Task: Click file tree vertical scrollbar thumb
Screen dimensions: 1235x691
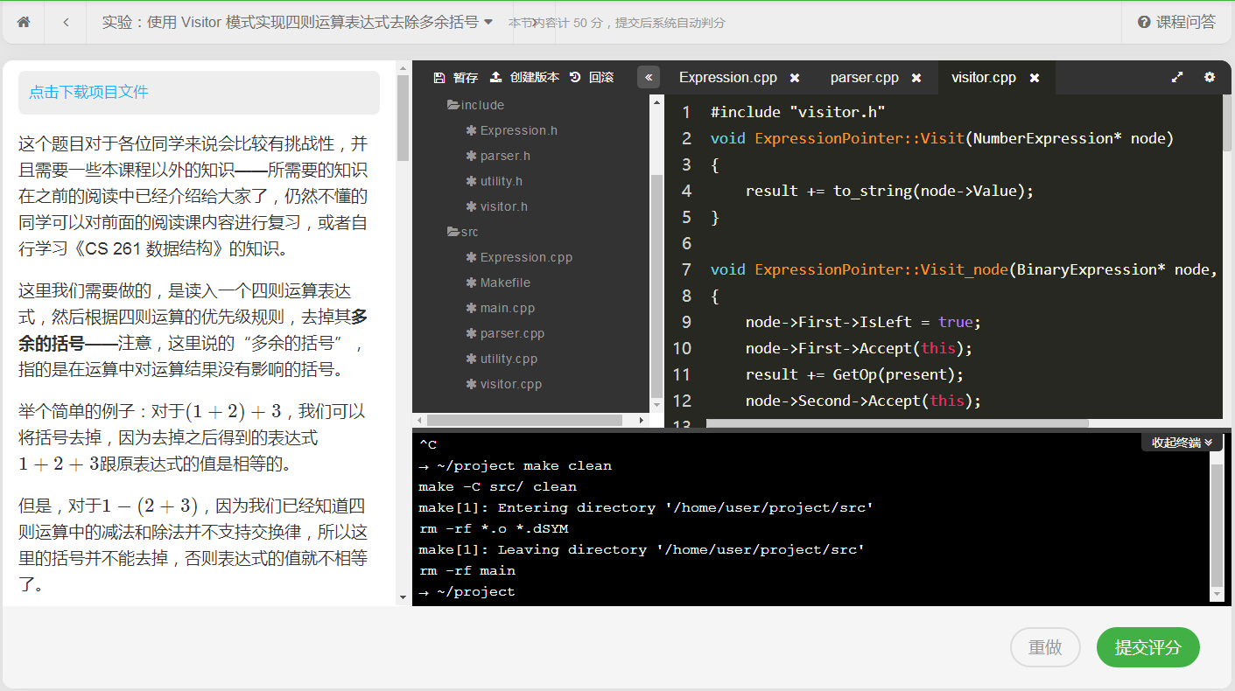Action: [x=656, y=285]
